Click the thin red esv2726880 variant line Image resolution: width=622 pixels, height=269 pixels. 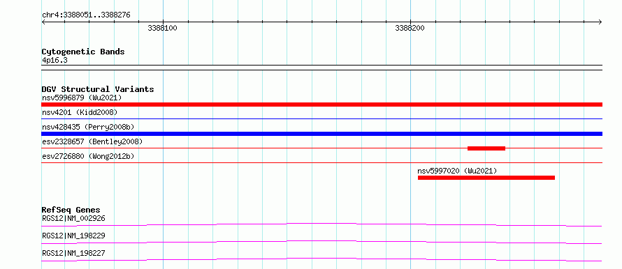[321, 162]
